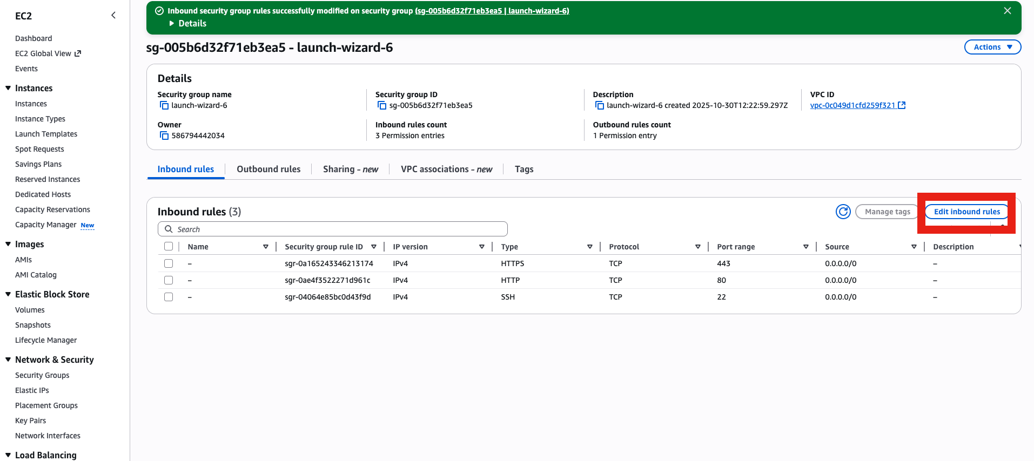
Task: Open Network Interfaces in the sidebar
Action: (48, 436)
